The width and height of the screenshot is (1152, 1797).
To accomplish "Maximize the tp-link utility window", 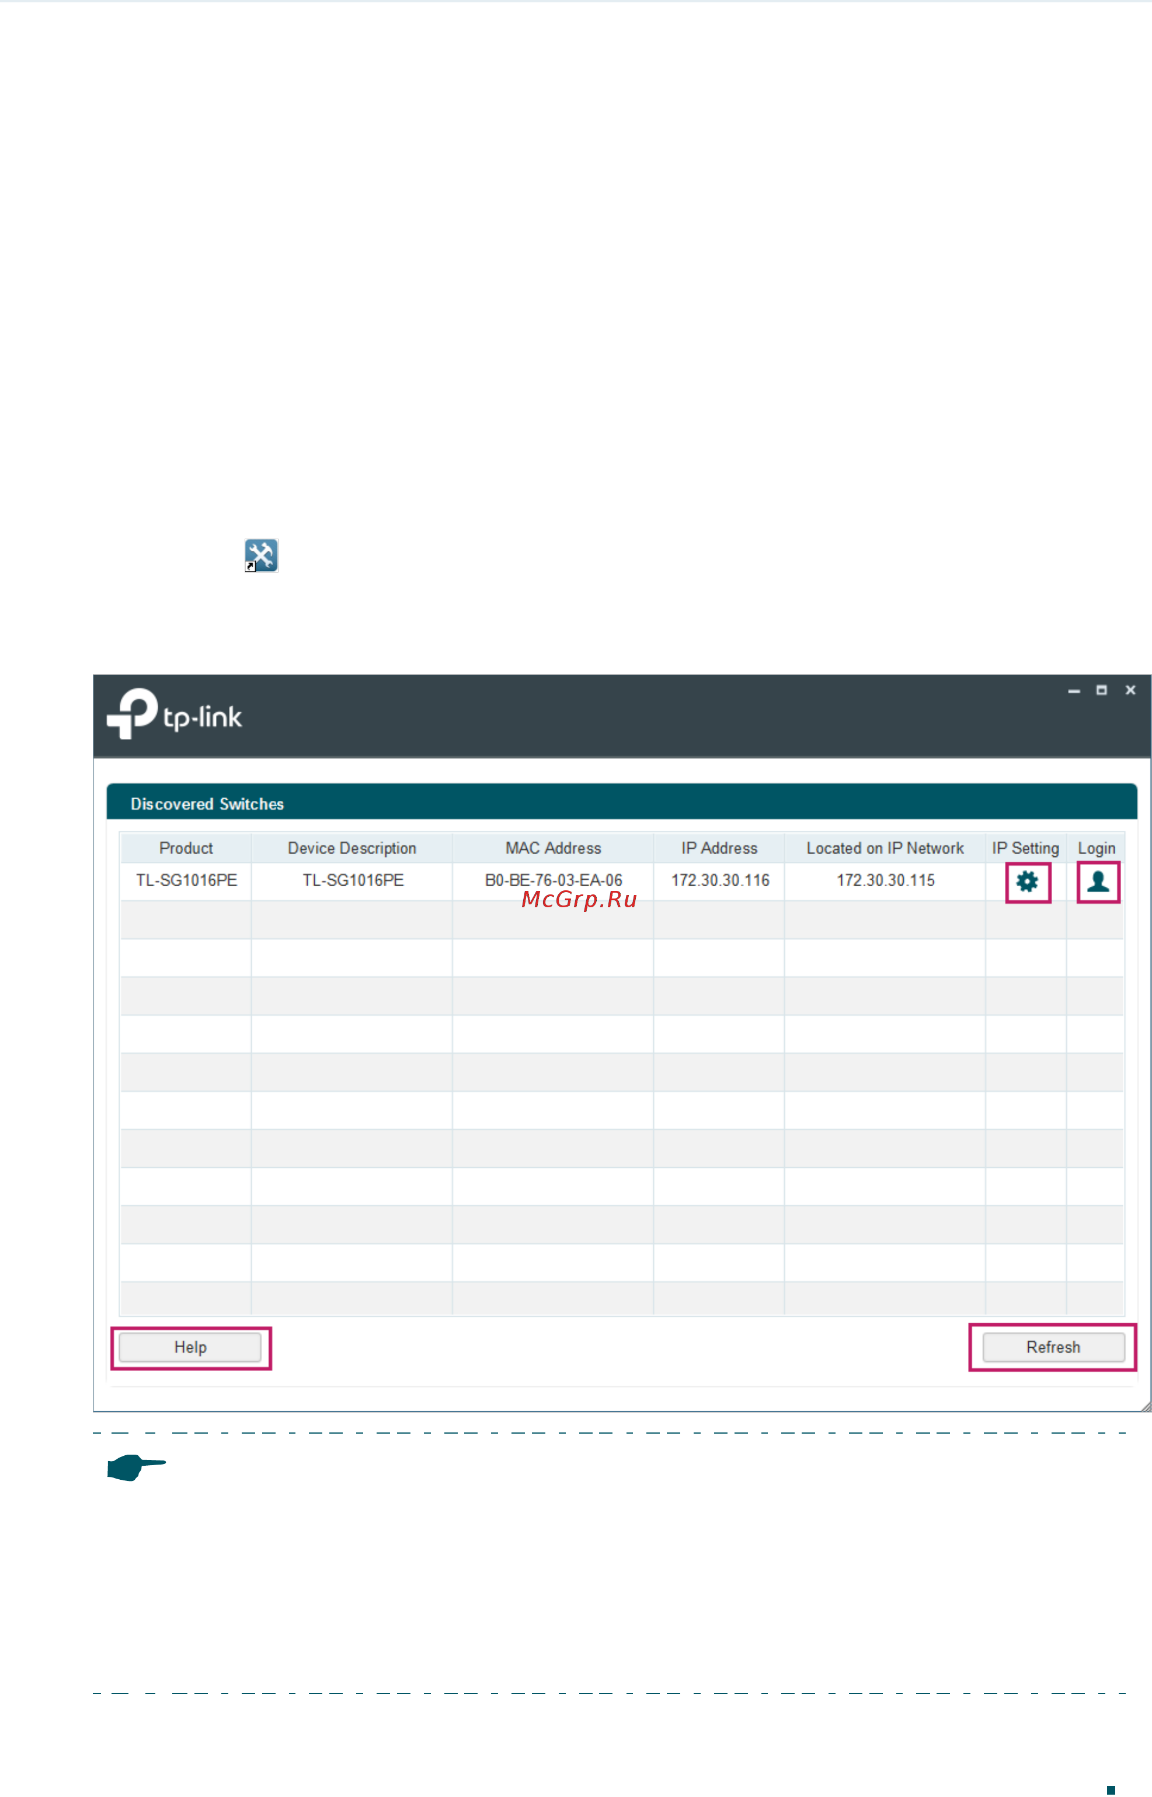I will [x=1101, y=690].
